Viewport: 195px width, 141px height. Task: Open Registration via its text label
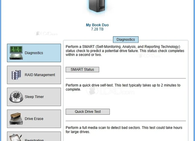pyautogui.click(x=34, y=140)
